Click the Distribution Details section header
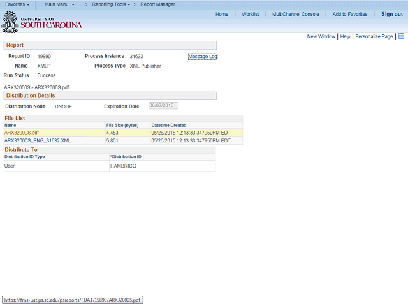The width and height of the screenshot is (408, 306). pyautogui.click(x=110, y=96)
